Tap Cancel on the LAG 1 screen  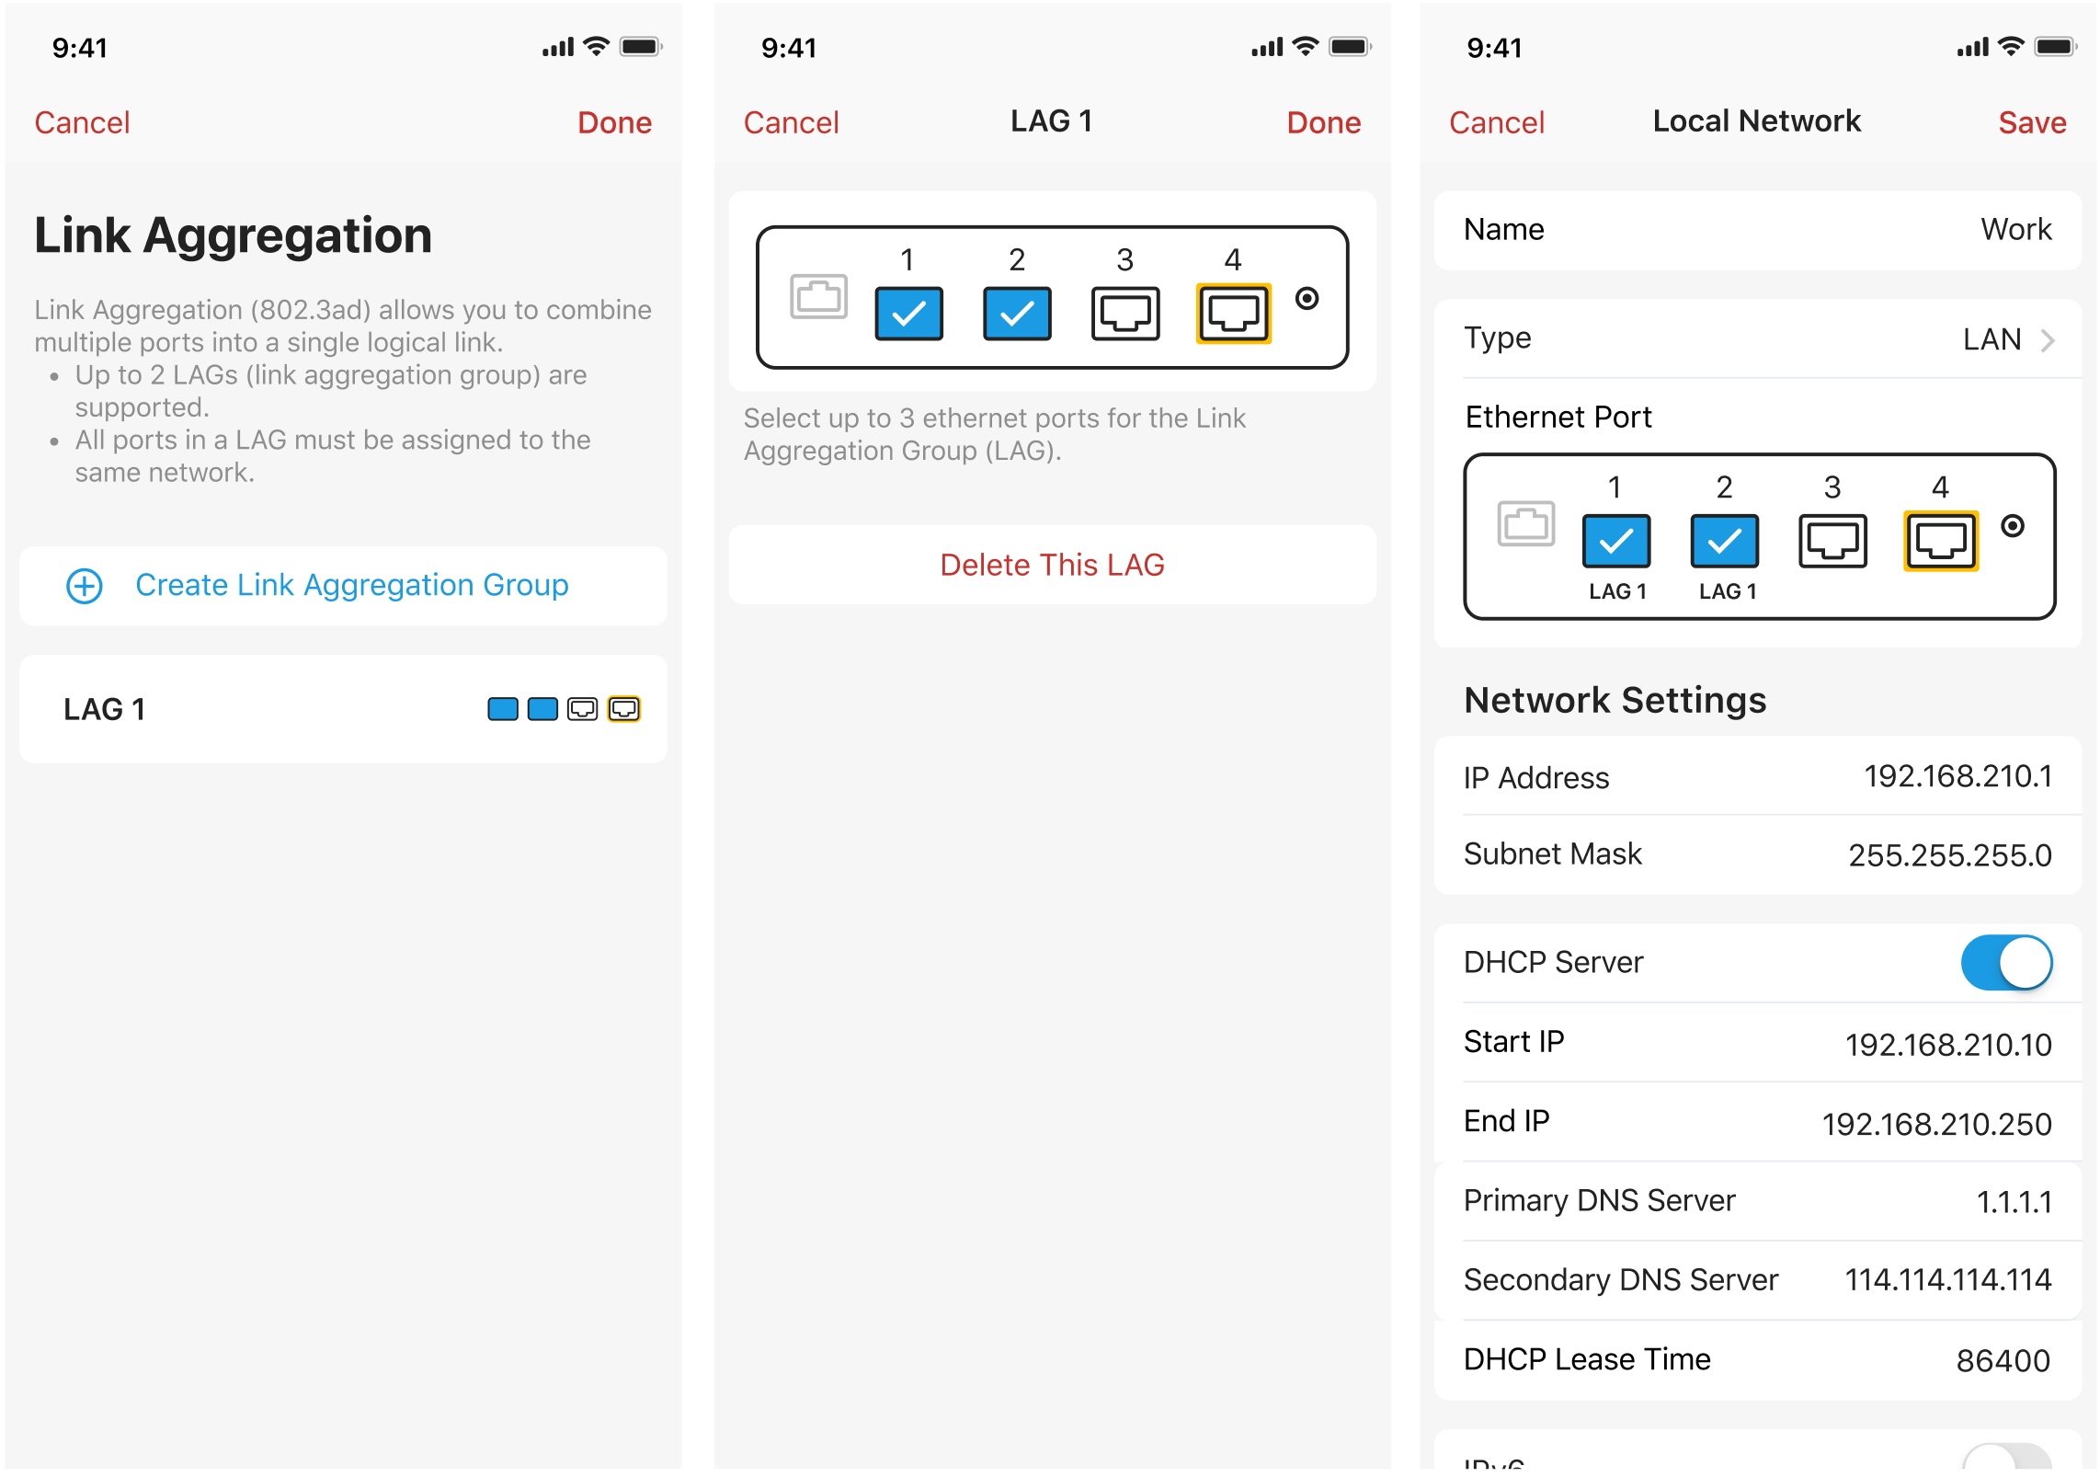tap(791, 122)
